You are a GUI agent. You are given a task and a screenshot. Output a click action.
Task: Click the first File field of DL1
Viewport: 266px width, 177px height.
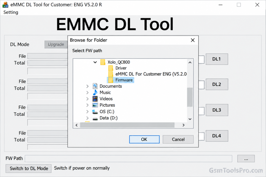pyautogui.click(x=48, y=56)
